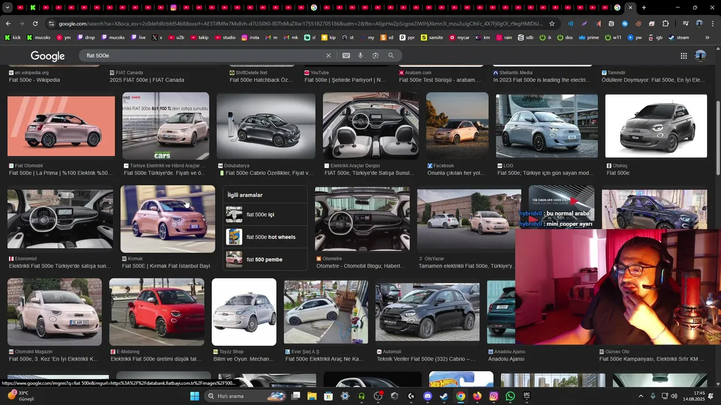Open Steam from the taskbar
The image size is (721, 405).
click(x=444, y=396)
